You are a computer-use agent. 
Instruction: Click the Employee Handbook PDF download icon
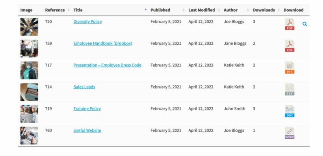(290, 46)
